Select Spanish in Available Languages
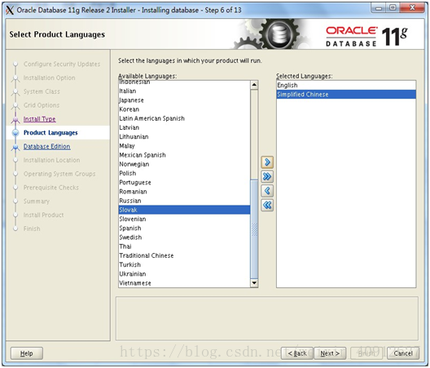Screen dimensions: 430x368 click(x=184, y=228)
